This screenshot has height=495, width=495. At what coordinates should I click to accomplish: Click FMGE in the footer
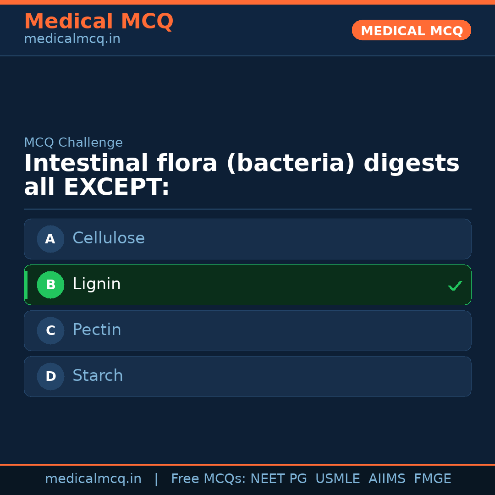[x=432, y=479]
